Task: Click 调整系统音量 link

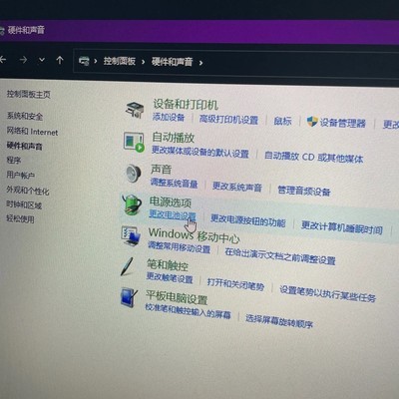Action: pos(174,183)
